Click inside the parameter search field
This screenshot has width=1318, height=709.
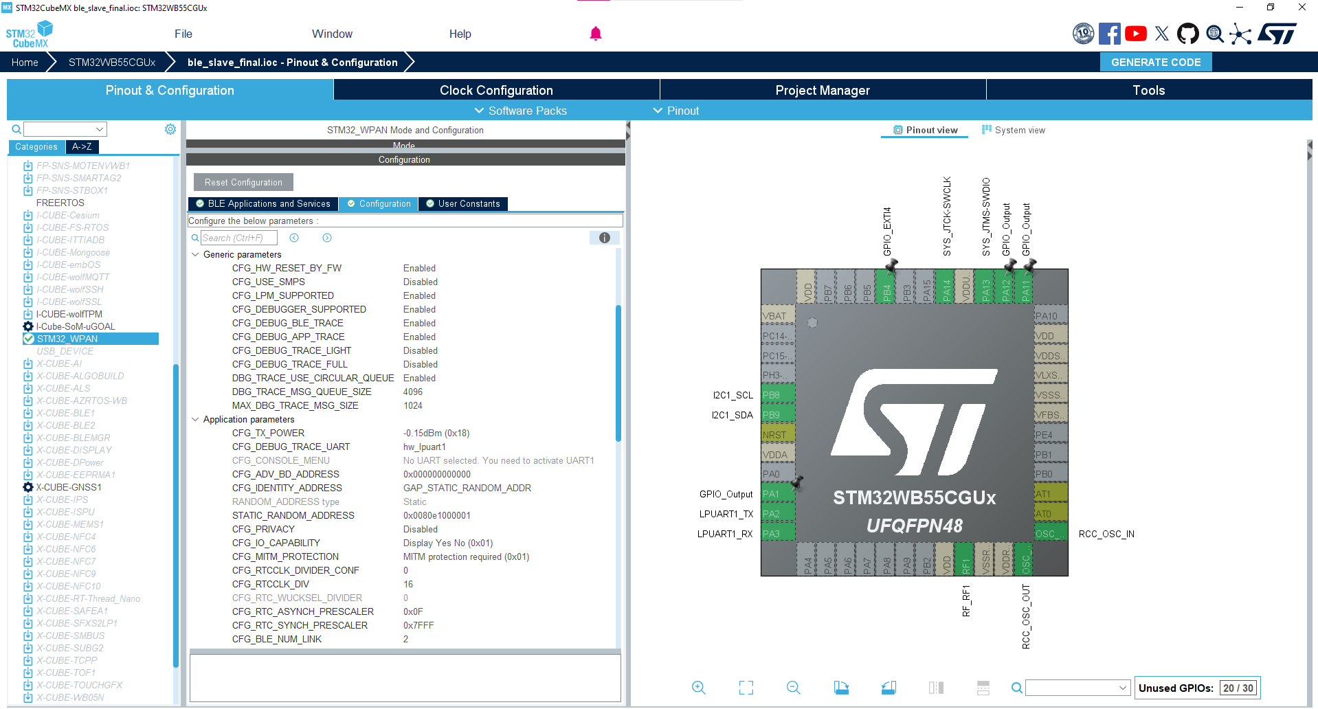click(x=238, y=237)
